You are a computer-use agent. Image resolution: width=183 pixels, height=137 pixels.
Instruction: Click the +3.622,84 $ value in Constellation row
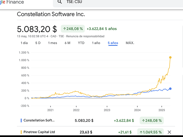click(x=124, y=121)
